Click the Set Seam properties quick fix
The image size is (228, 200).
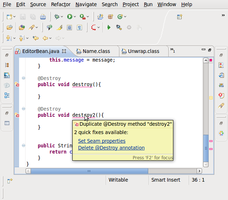102,141
